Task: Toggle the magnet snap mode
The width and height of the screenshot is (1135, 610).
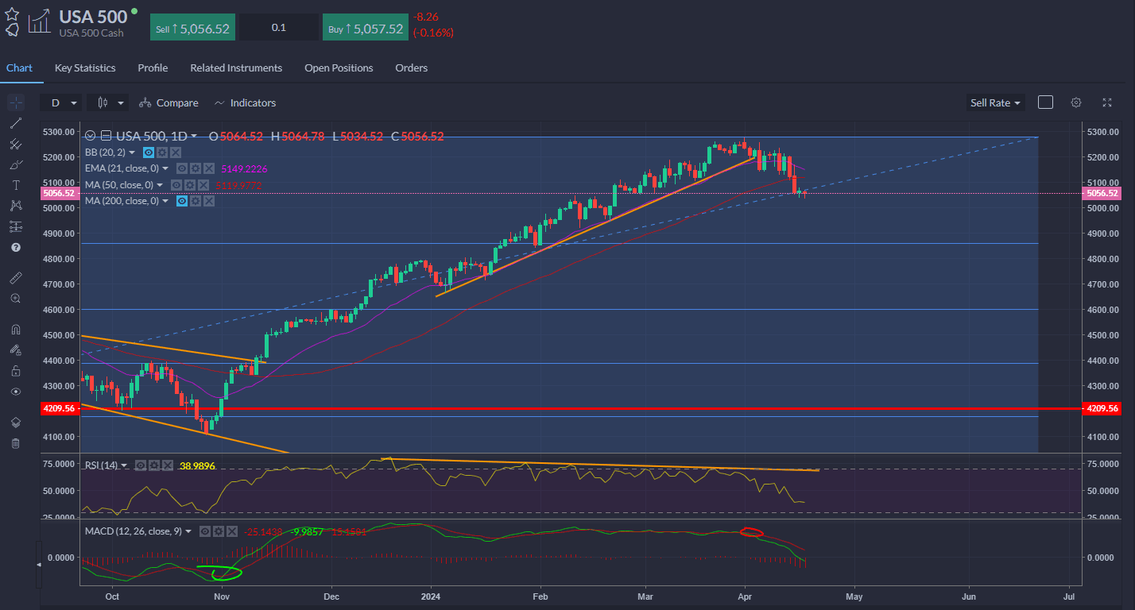Action: click(16, 330)
